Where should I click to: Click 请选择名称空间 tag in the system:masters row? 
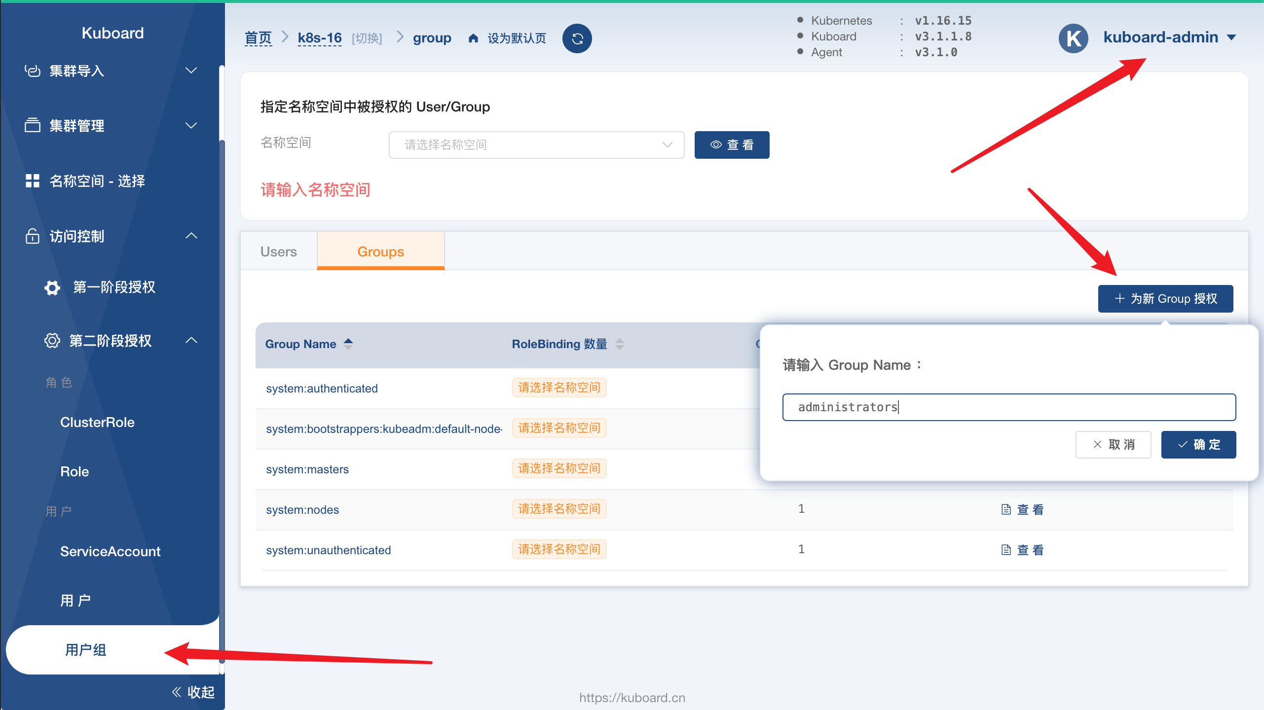click(x=559, y=468)
